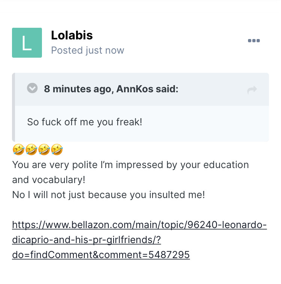Click the word "said:" in quote header
Viewport: 281px width, 284px height.
click(x=168, y=89)
